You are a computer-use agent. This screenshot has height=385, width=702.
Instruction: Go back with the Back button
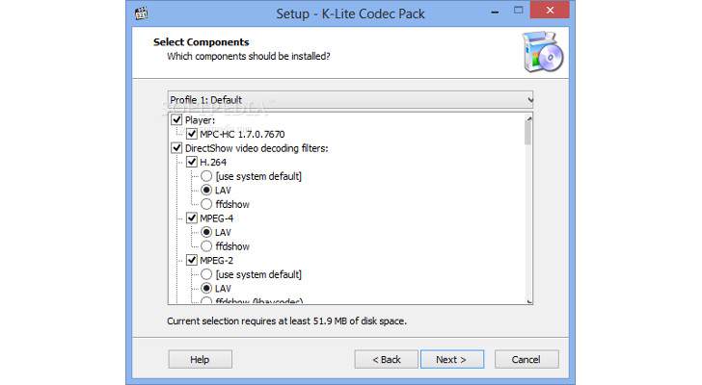click(x=386, y=359)
